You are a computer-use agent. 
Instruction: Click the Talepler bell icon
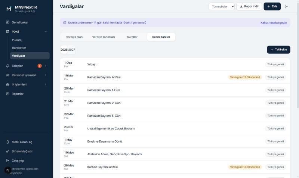click(7, 66)
